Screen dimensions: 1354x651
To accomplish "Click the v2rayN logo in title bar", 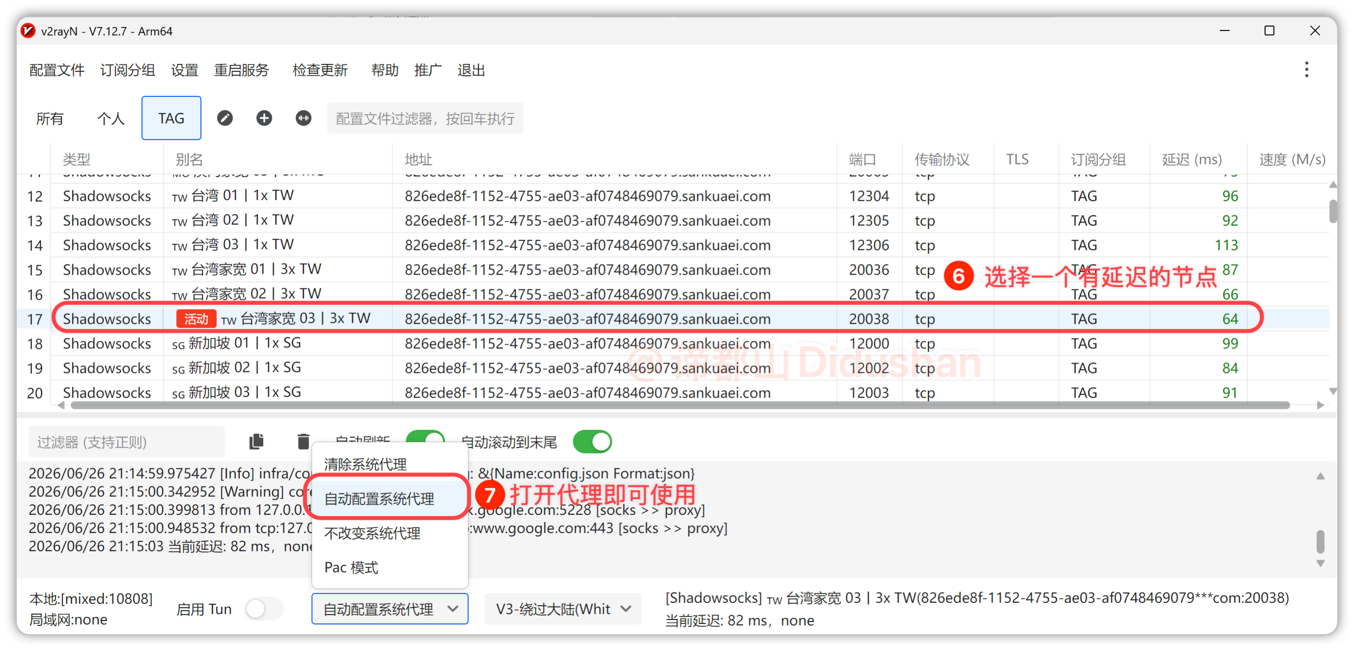I will tap(28, 31).
